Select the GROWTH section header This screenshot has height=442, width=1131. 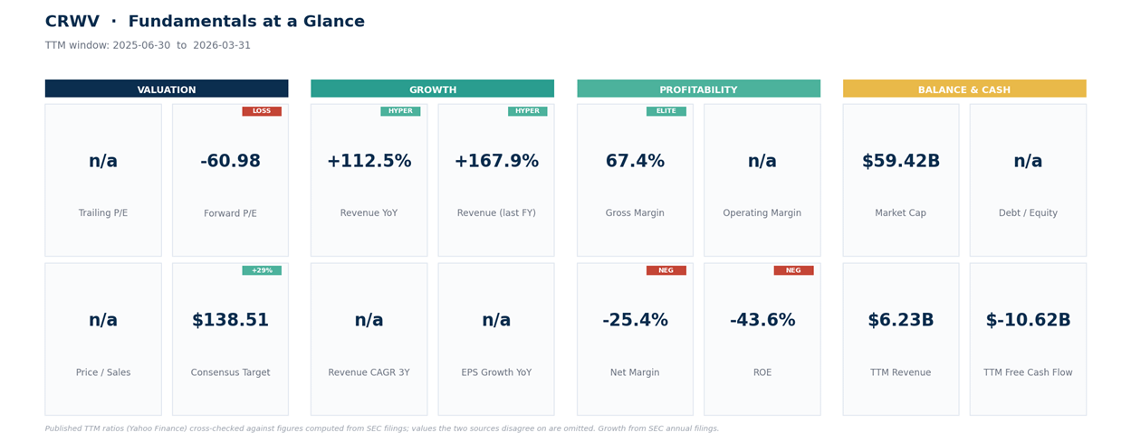(432, 89)
